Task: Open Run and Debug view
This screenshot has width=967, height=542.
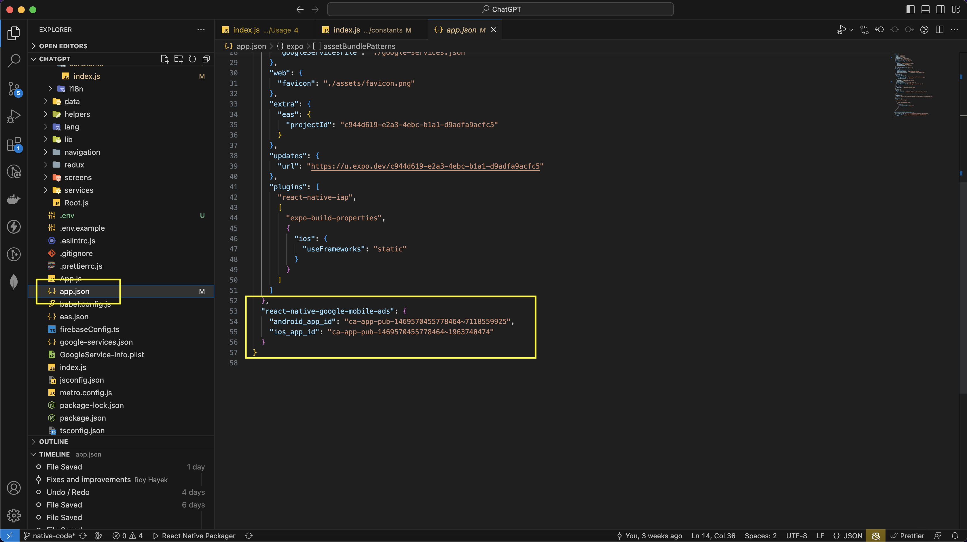Action: [x=14, y=116]
